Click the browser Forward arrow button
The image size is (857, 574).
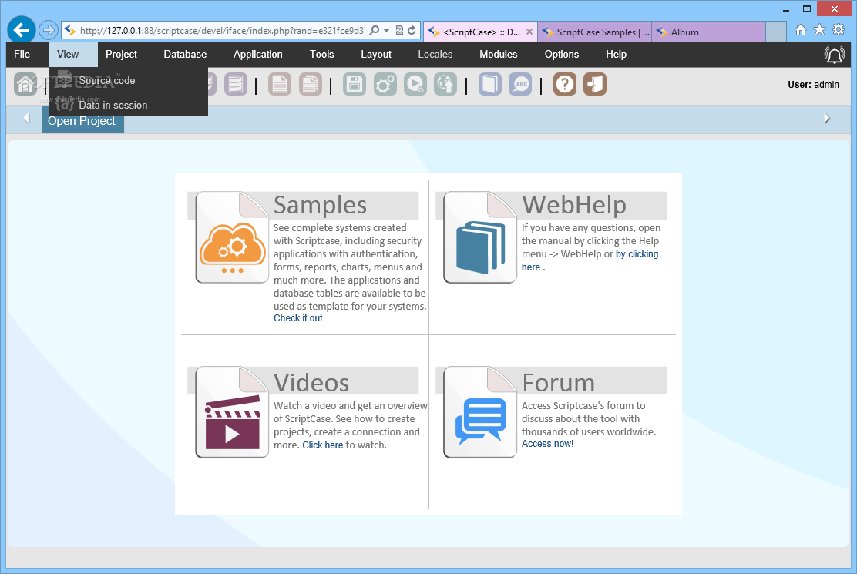(48, 30)
